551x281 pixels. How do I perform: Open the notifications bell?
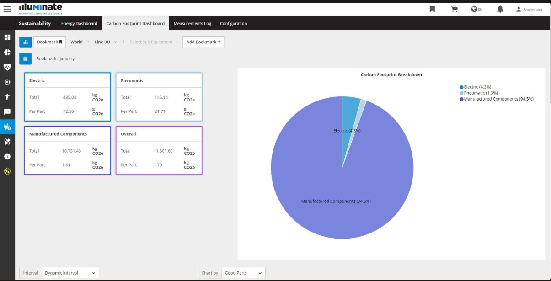tap(500, 9)
